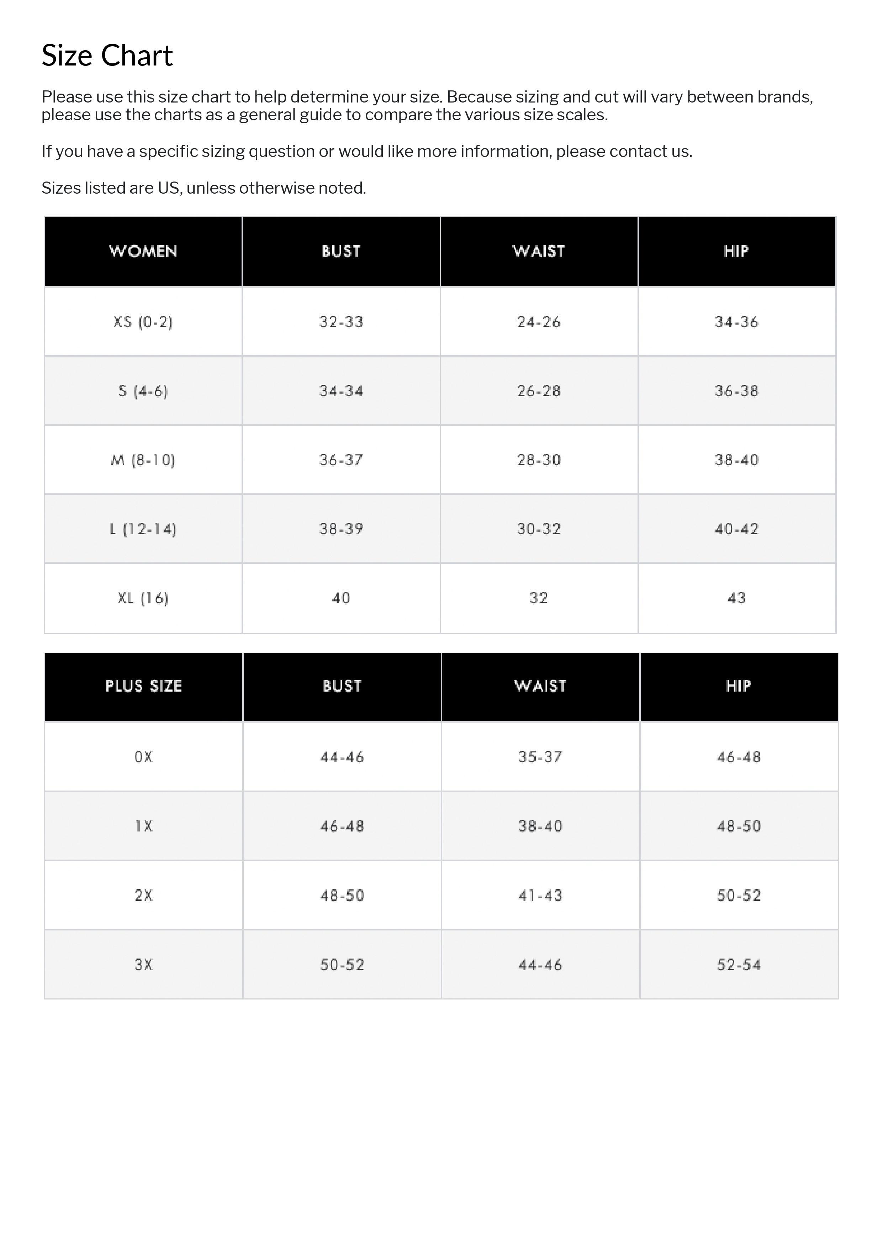Select the L (12-14) size cell

click(x=143, y=529)
